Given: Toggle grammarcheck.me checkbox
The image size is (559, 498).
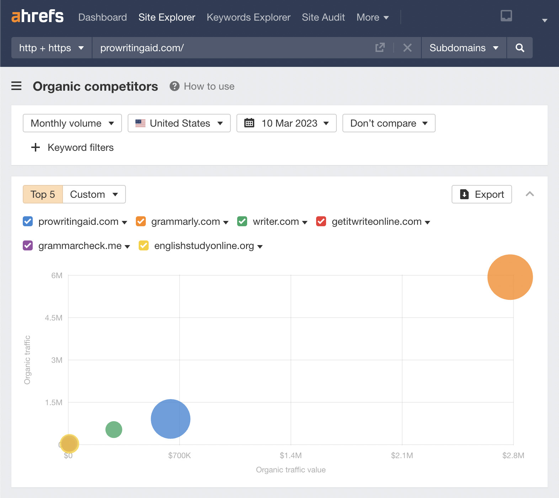Looking at the screenshot, I should click(x=28, y=245).
